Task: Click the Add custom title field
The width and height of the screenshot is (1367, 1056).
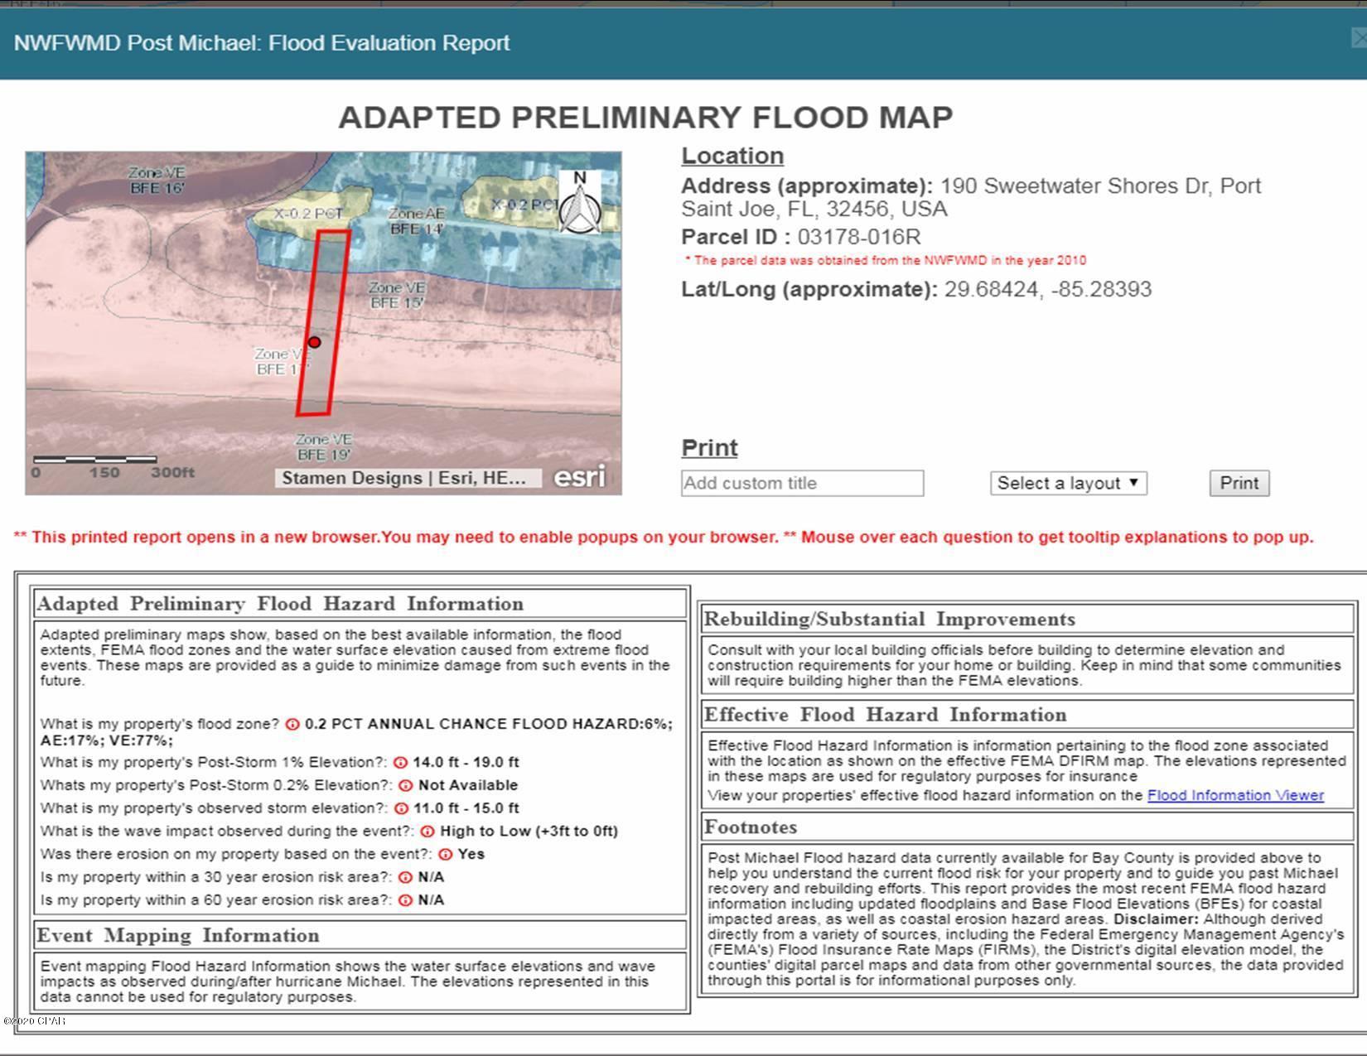Action: coord(802,484)
